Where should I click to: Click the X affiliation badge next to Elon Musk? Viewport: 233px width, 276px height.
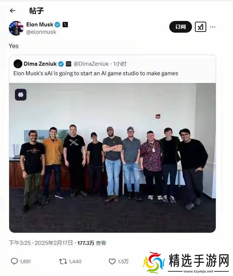(x=65, y=25)
